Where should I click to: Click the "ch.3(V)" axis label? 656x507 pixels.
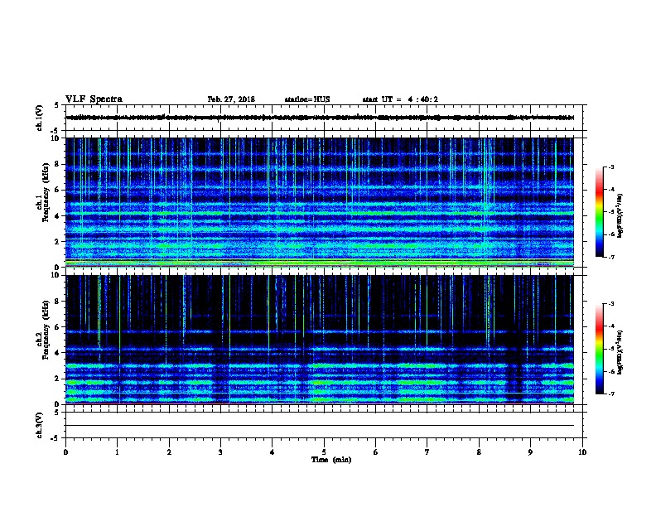(39, 425)
